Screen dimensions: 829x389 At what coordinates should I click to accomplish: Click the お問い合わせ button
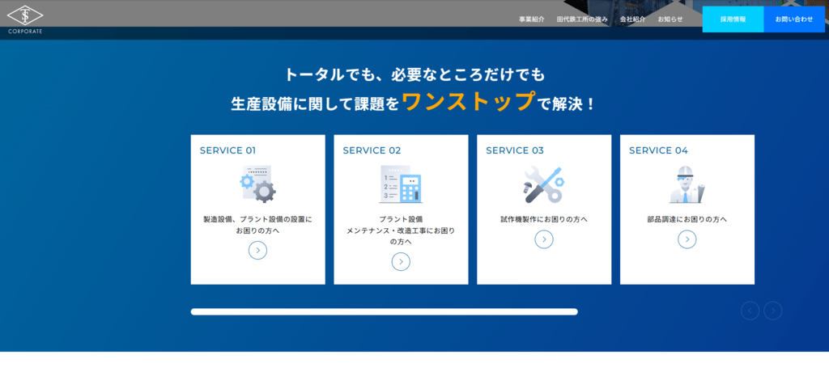pos(794,19)
